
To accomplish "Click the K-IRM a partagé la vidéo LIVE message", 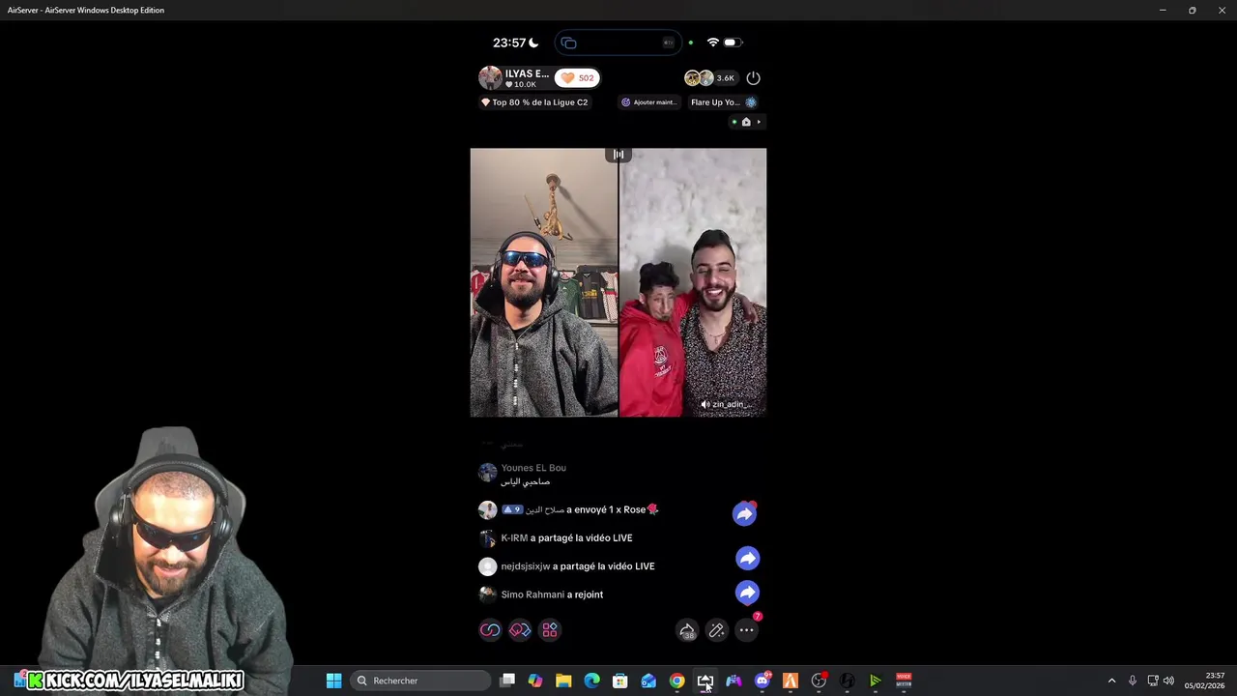I will click(566, 537).
